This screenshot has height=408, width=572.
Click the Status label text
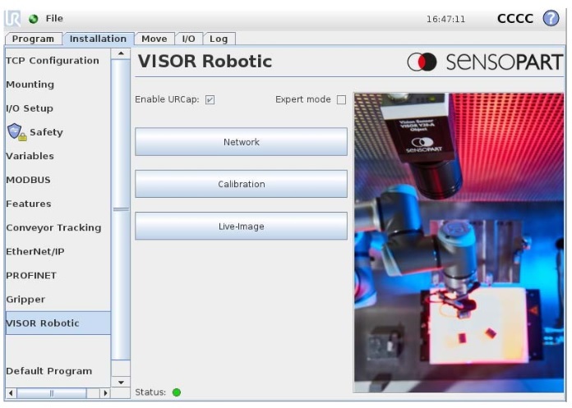pyautogui.click(x=150, y=392)
